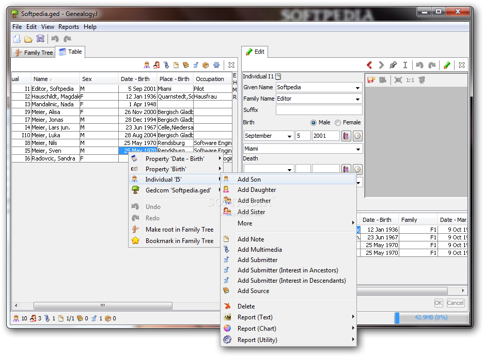Screen dimensions: 484x357
Task: Select row 'Meier, Alisa' in table
Action: tap(121, 112)
